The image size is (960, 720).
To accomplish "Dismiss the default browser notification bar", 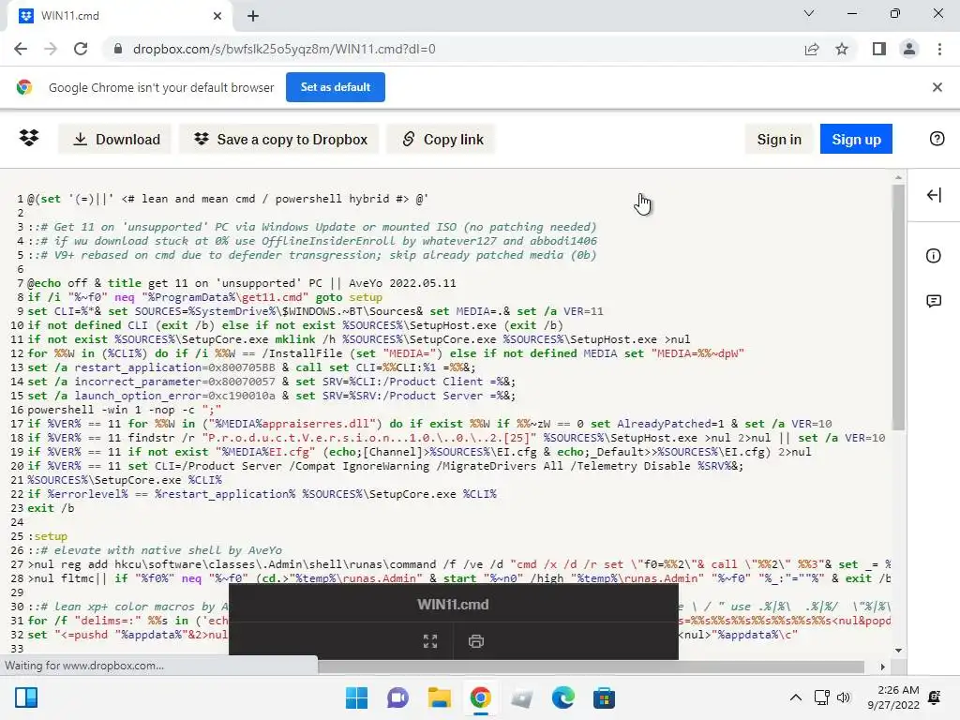I will [x=937, y=87].
